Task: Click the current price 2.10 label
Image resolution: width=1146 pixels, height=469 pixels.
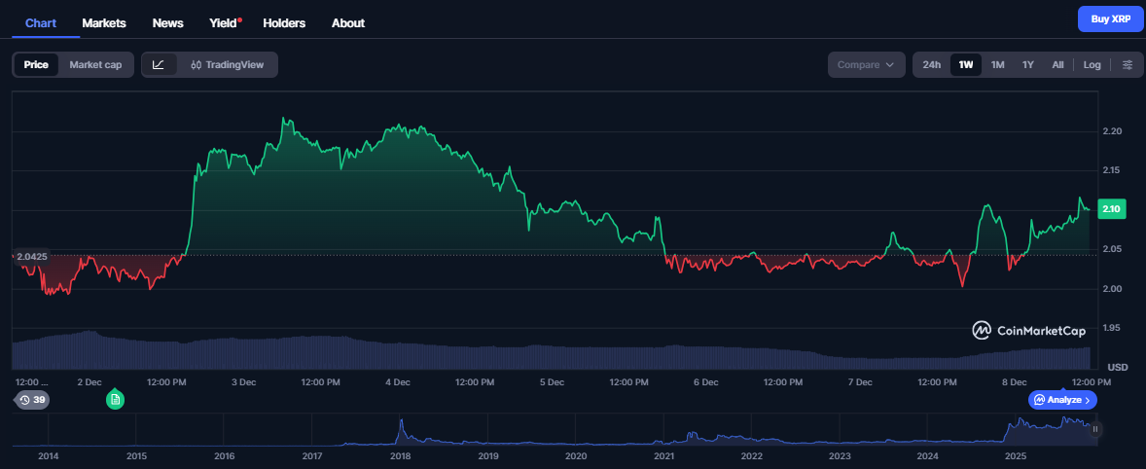Action: coord(1110,208)
